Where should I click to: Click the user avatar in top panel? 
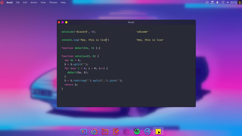[x=240, y=2]
